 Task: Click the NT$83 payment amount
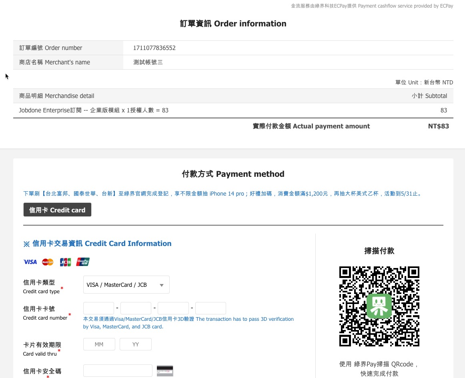point(438,126)
